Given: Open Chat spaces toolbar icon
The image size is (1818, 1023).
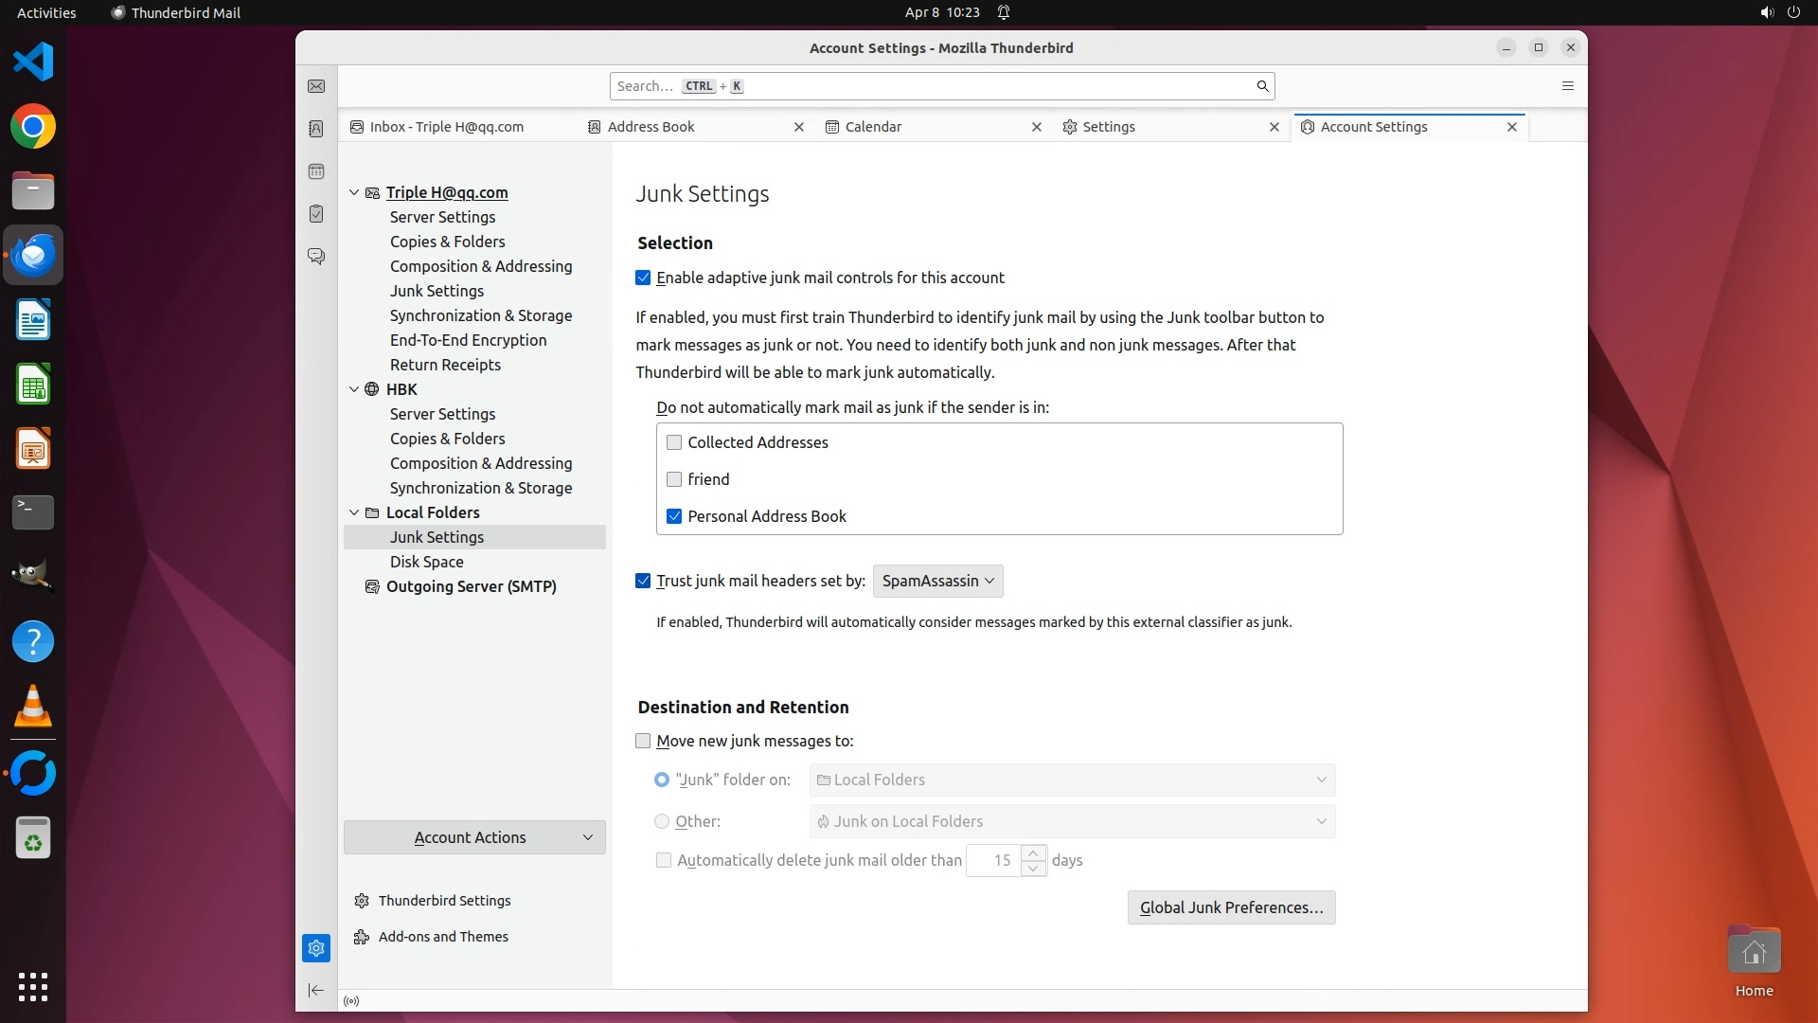Looking at the screenshot, I should [316, 257].
